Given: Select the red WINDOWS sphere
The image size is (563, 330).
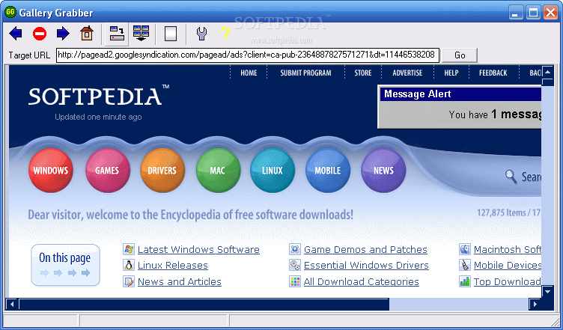Looking at the screenshot, I should tap(51, 171).
